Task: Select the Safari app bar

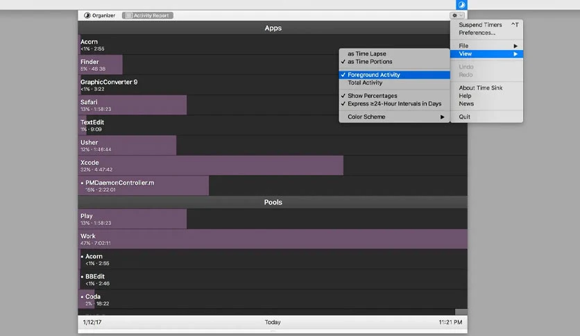Action: [x=133, y=105]
